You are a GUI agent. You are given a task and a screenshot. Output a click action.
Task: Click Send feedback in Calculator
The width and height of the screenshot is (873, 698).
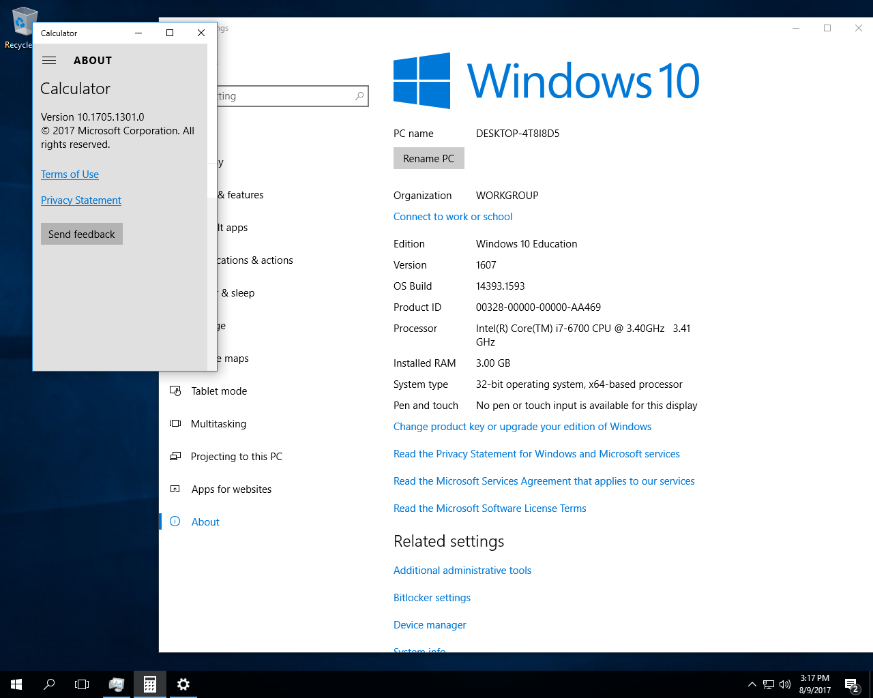pyautogui.click(x=82, y=234)
